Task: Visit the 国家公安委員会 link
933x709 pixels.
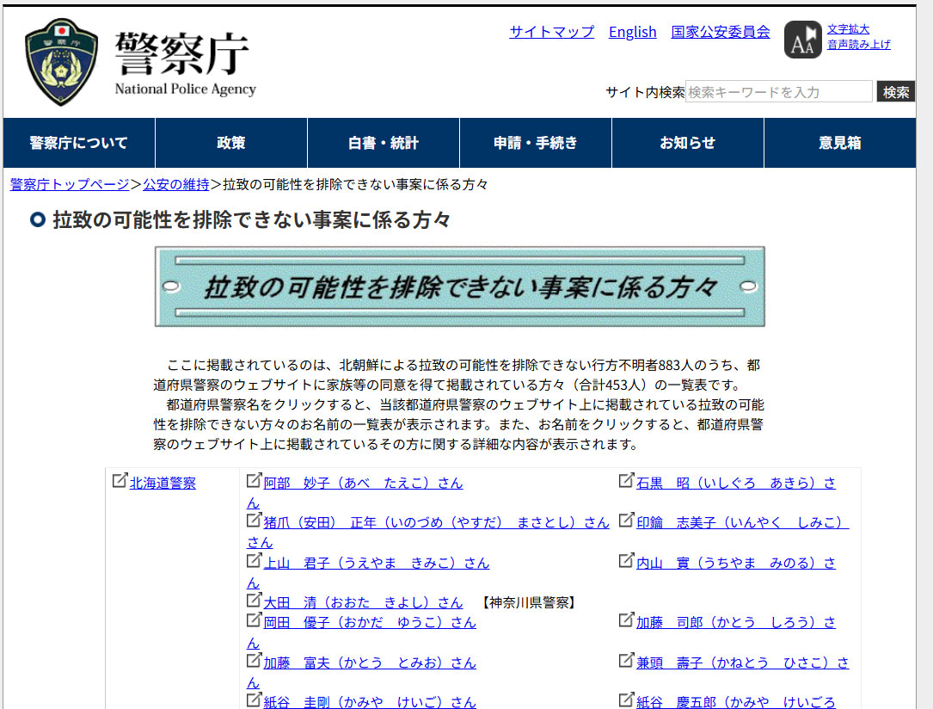Action: [721, 32]
